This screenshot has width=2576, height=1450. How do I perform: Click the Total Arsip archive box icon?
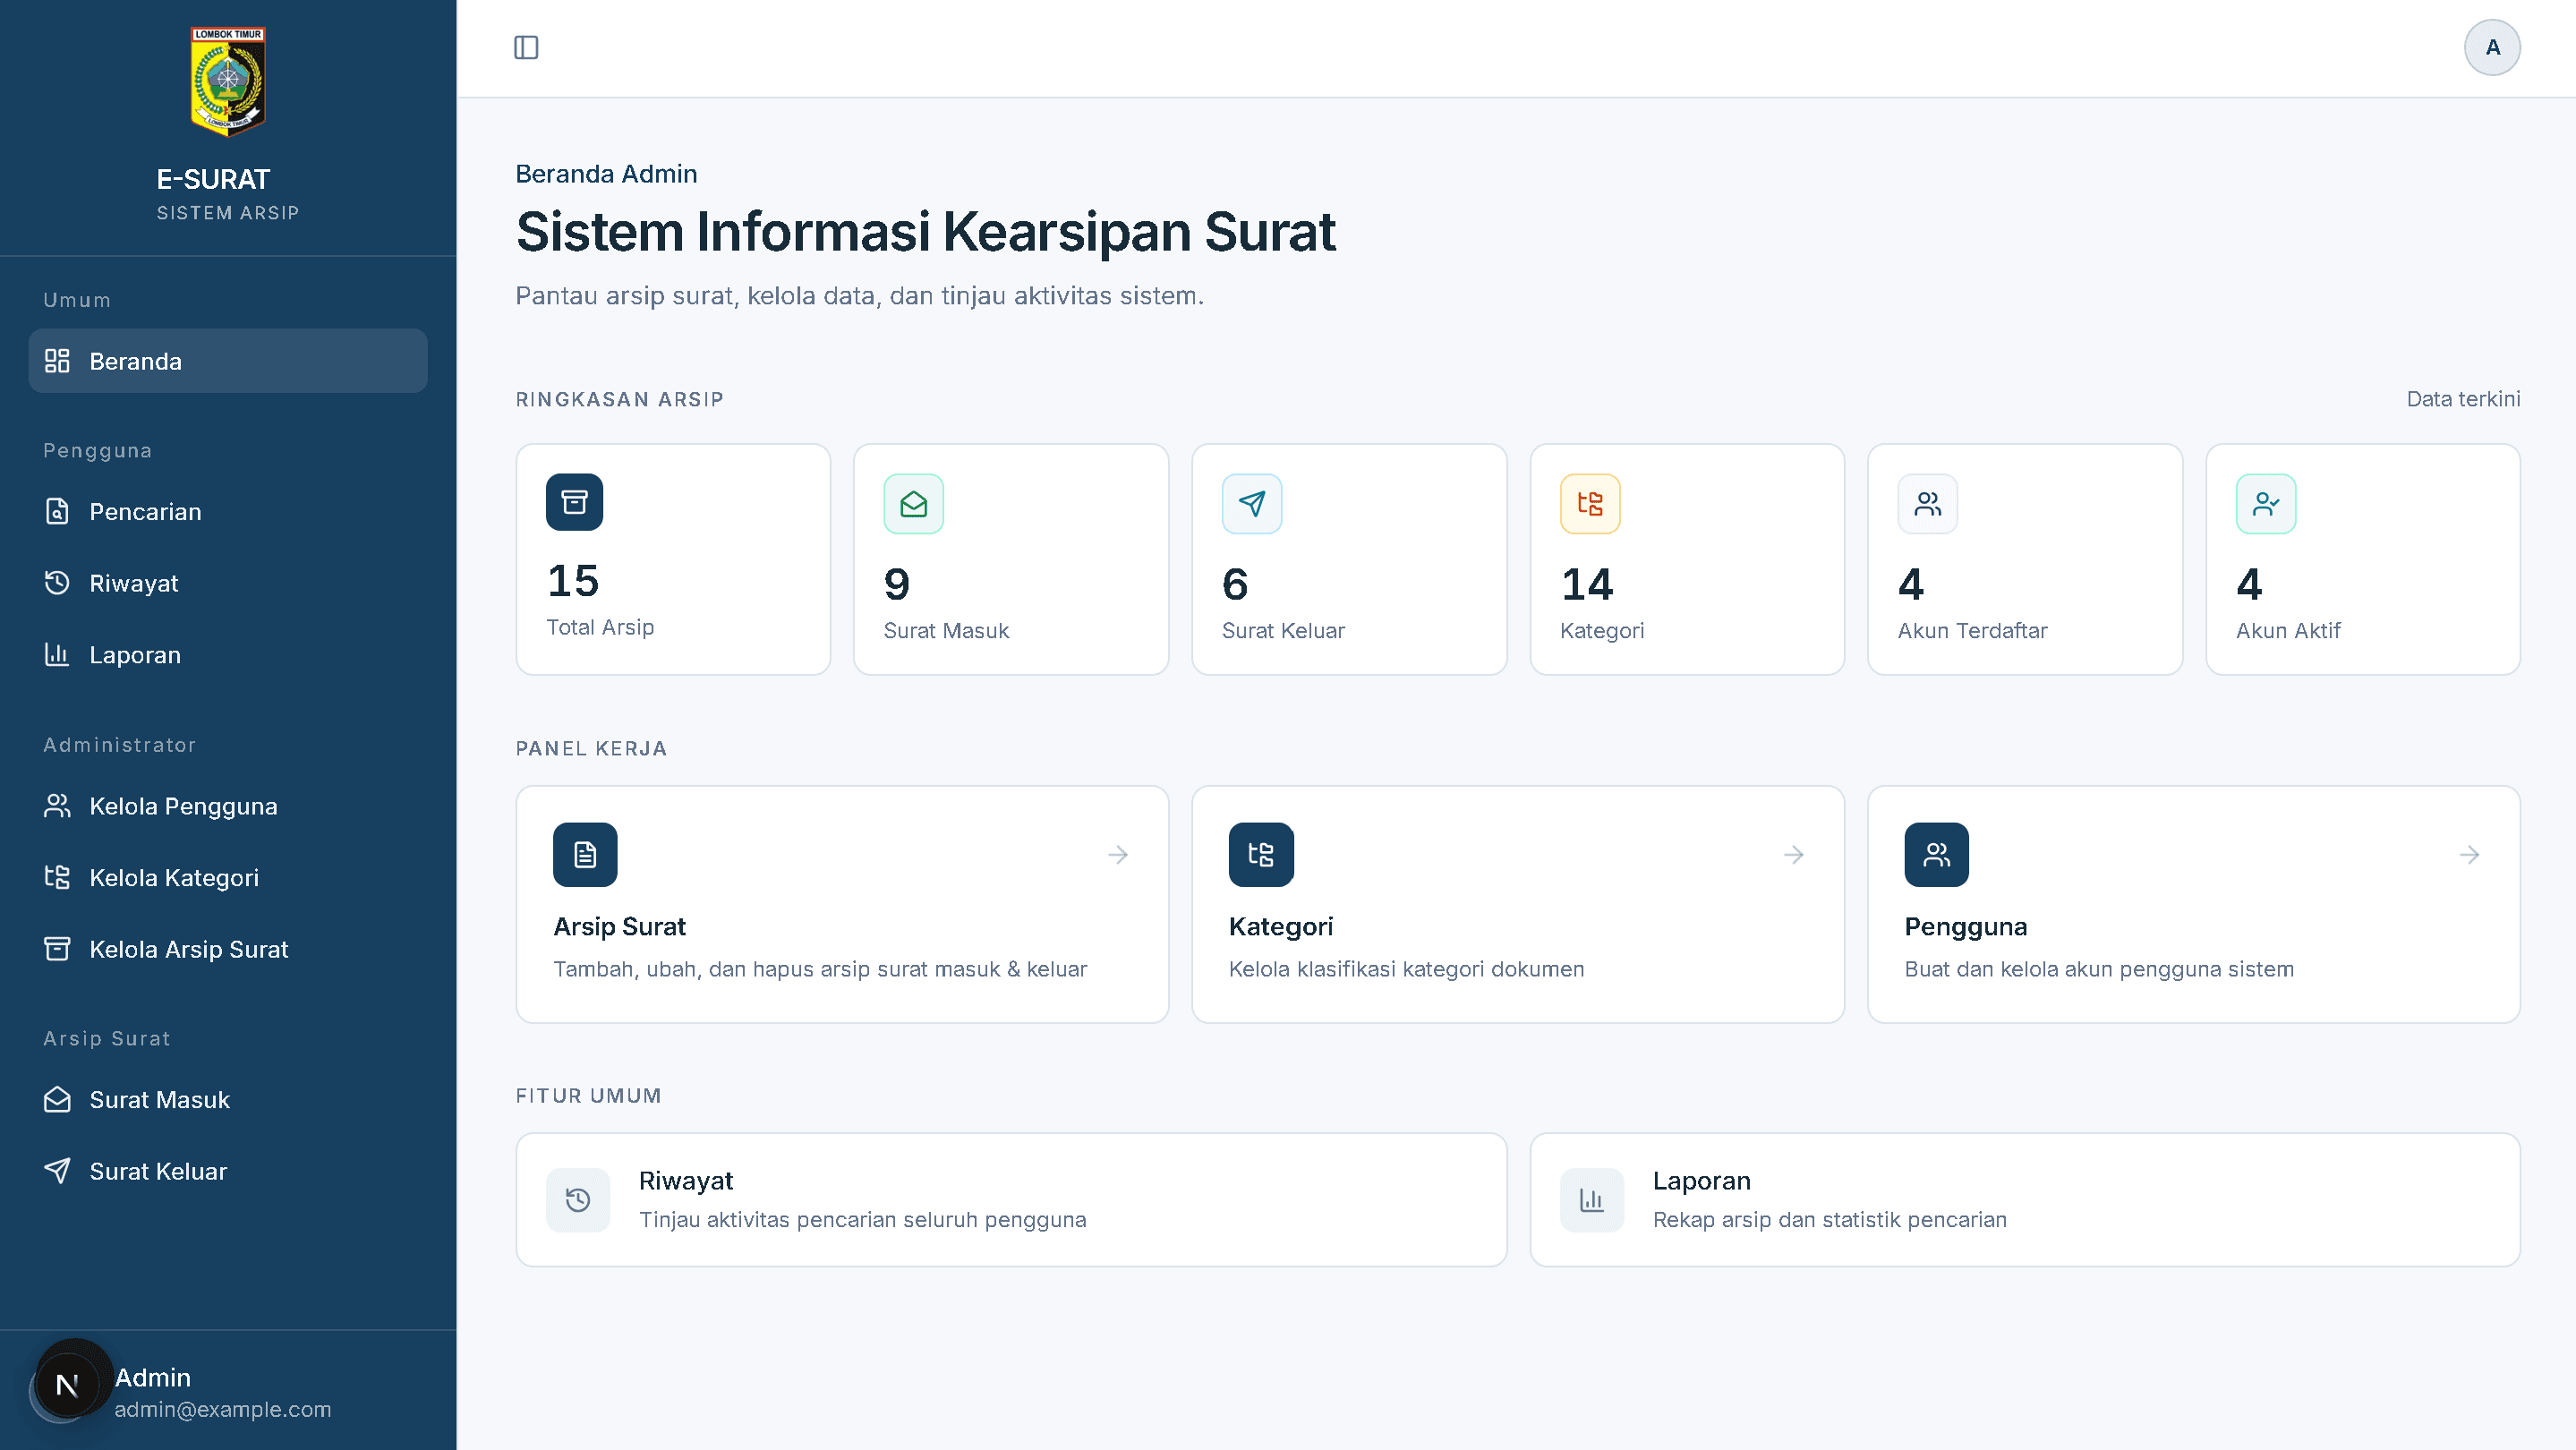(574, 502)
